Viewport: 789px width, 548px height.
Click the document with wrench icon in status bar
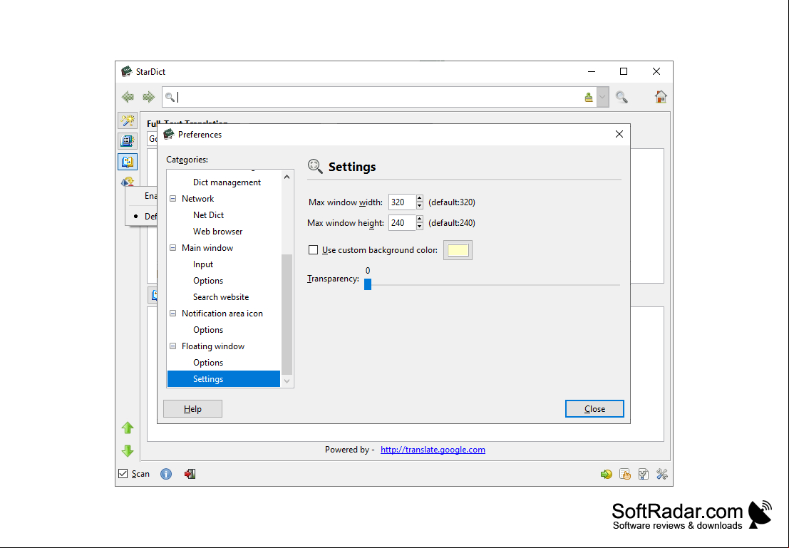644,474
